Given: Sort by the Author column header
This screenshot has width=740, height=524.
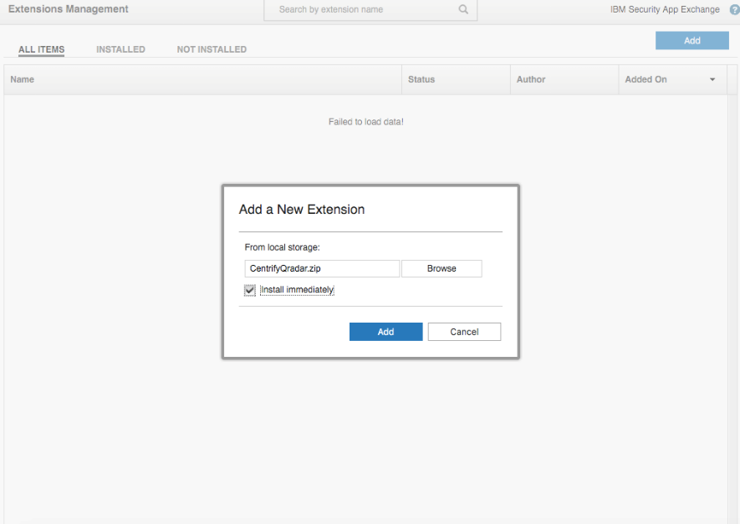Looking at the screenshot, I should (531, 79).
